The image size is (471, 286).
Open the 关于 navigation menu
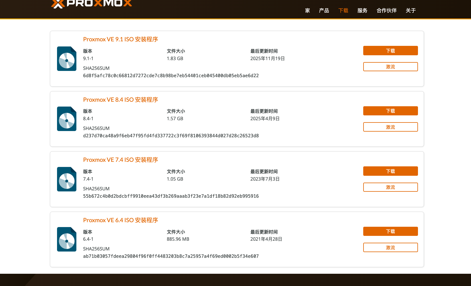pyautogui.click(x=411, y=11)
